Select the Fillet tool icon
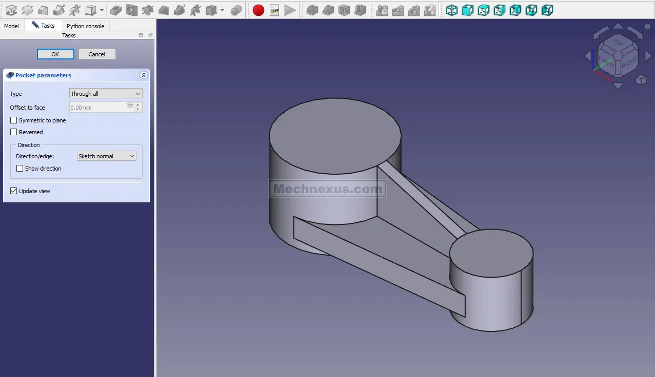This screenshot has height=377, width=655. pyautogui.click(x=312, y=10)
